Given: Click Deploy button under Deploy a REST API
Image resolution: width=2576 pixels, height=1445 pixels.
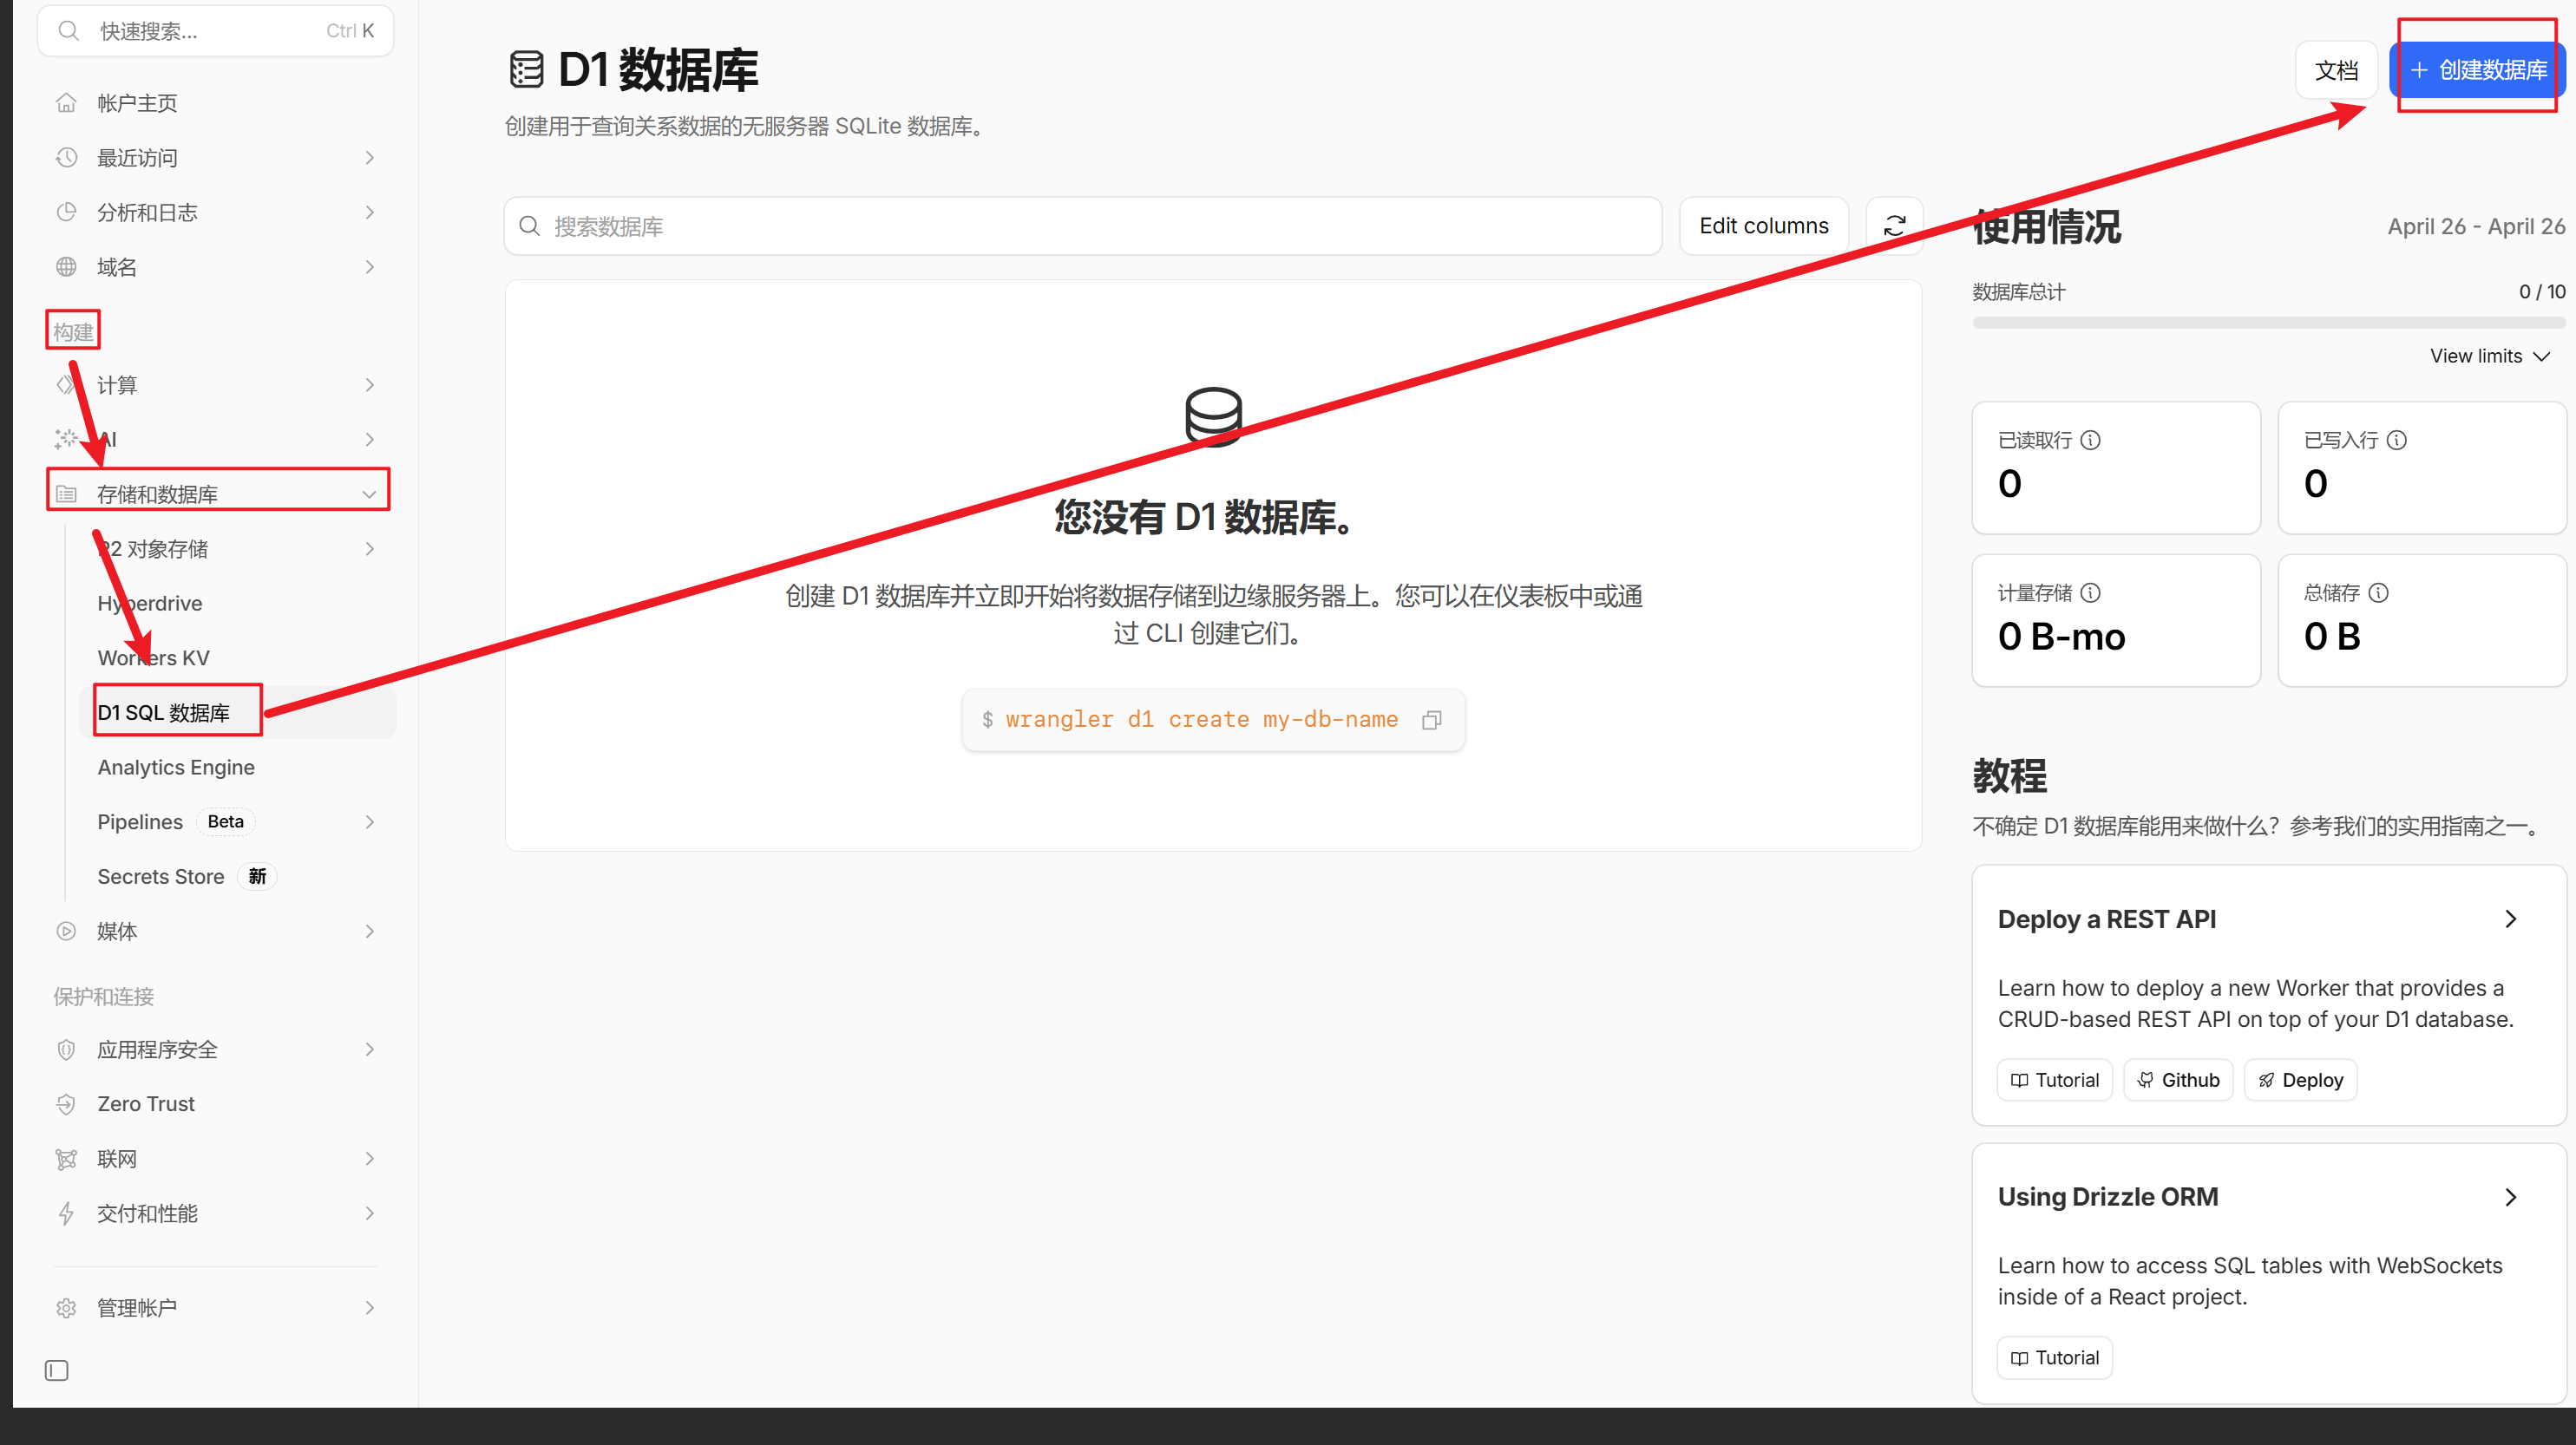Looking at the screenshot, I should point(2300,1080).
